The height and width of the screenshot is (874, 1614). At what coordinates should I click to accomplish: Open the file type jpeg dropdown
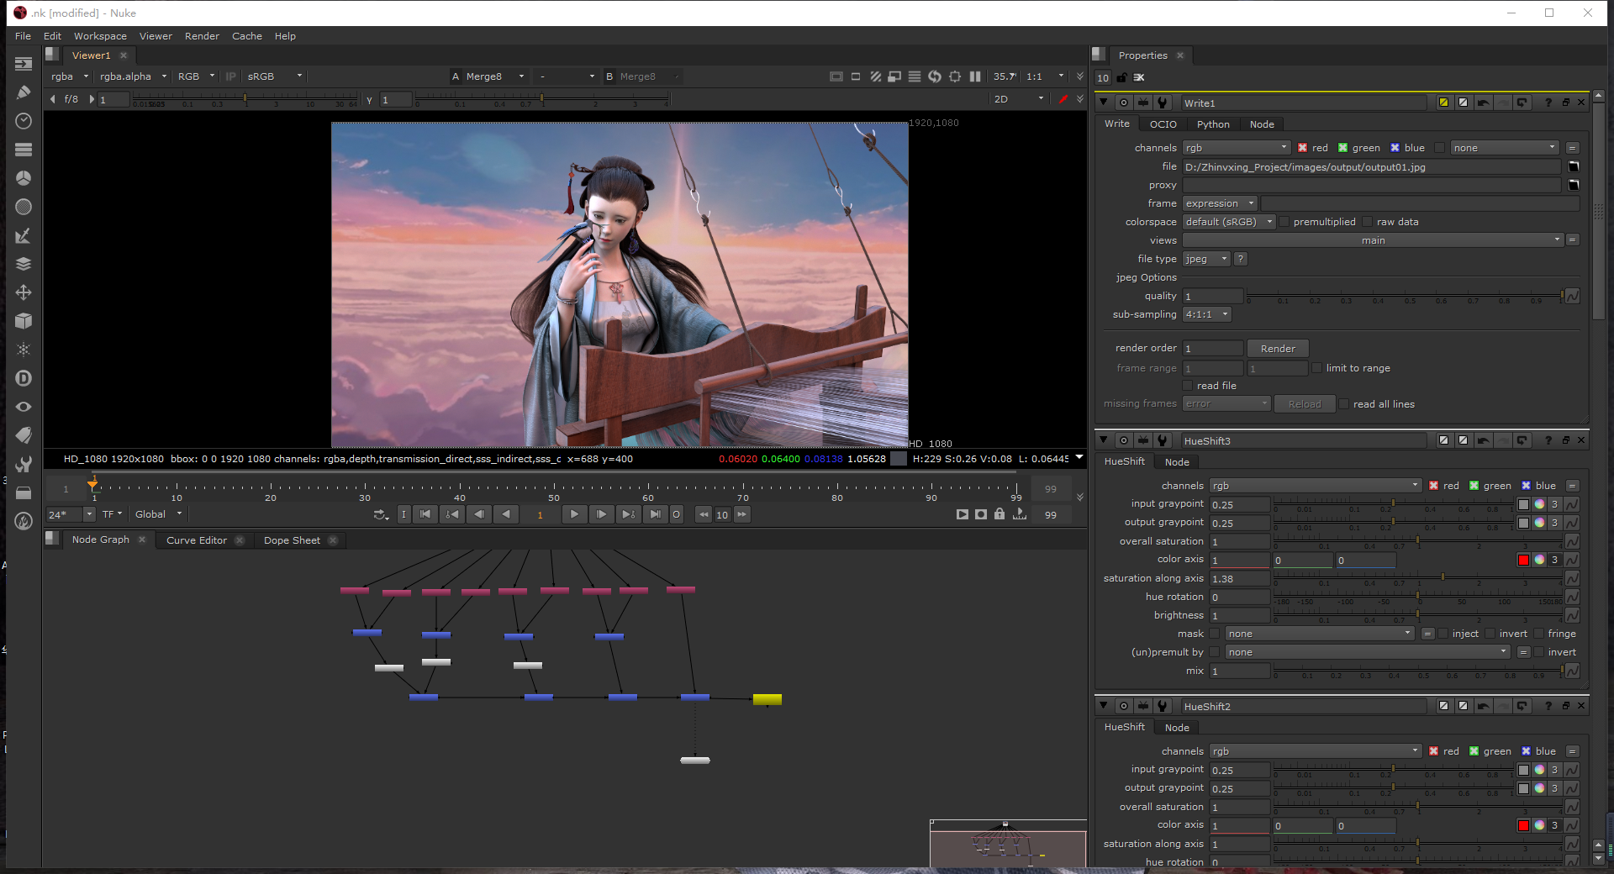1206,259
